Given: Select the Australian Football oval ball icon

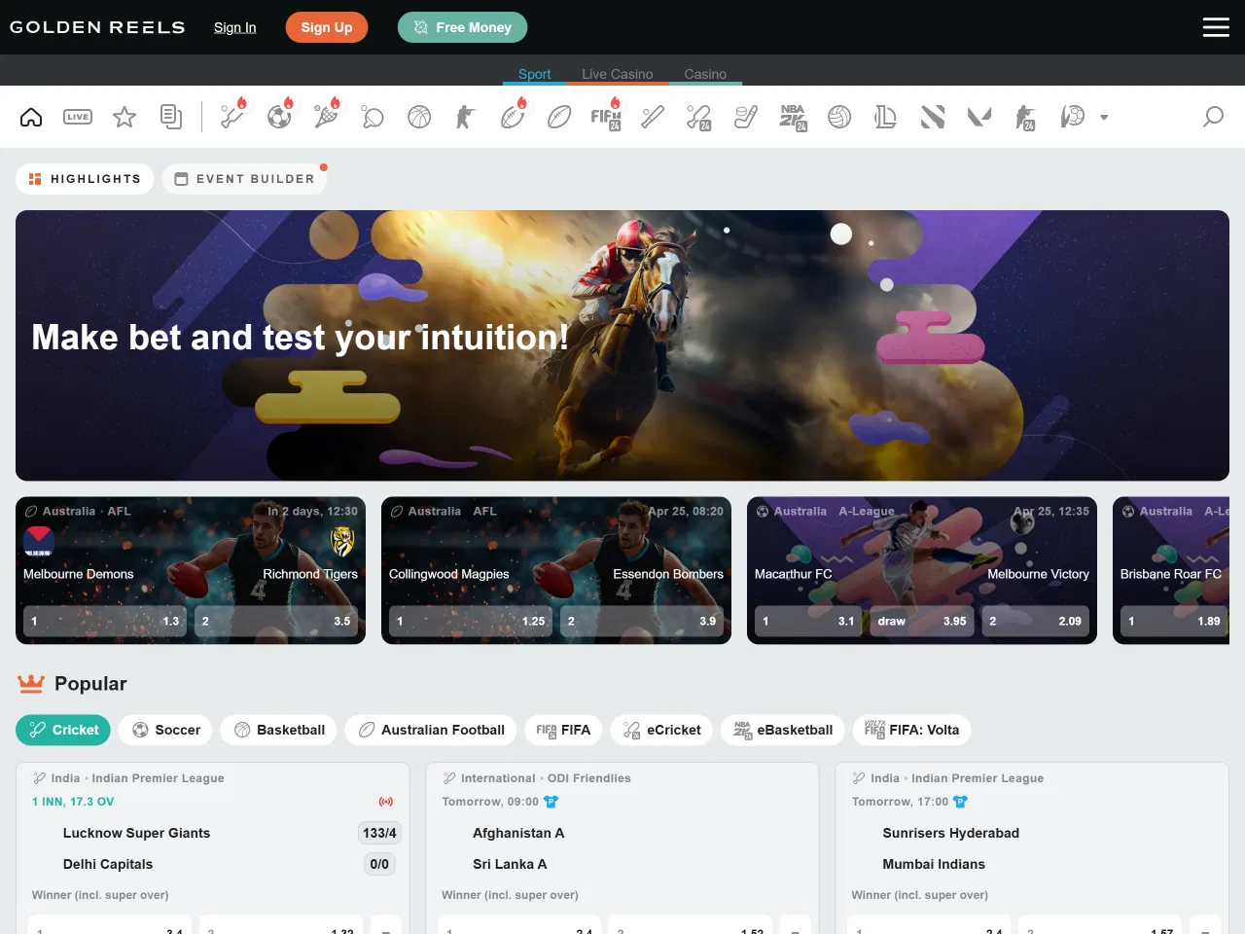Looking at the screenshot, I should (559, 118).
